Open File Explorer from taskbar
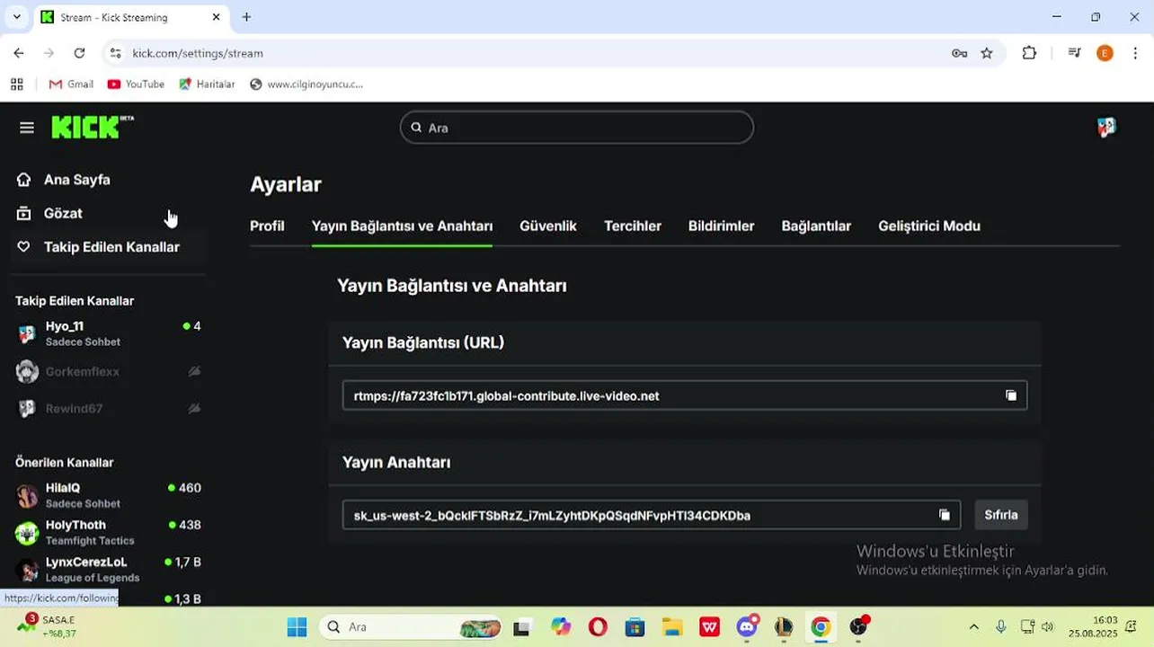 pos(672,626)
